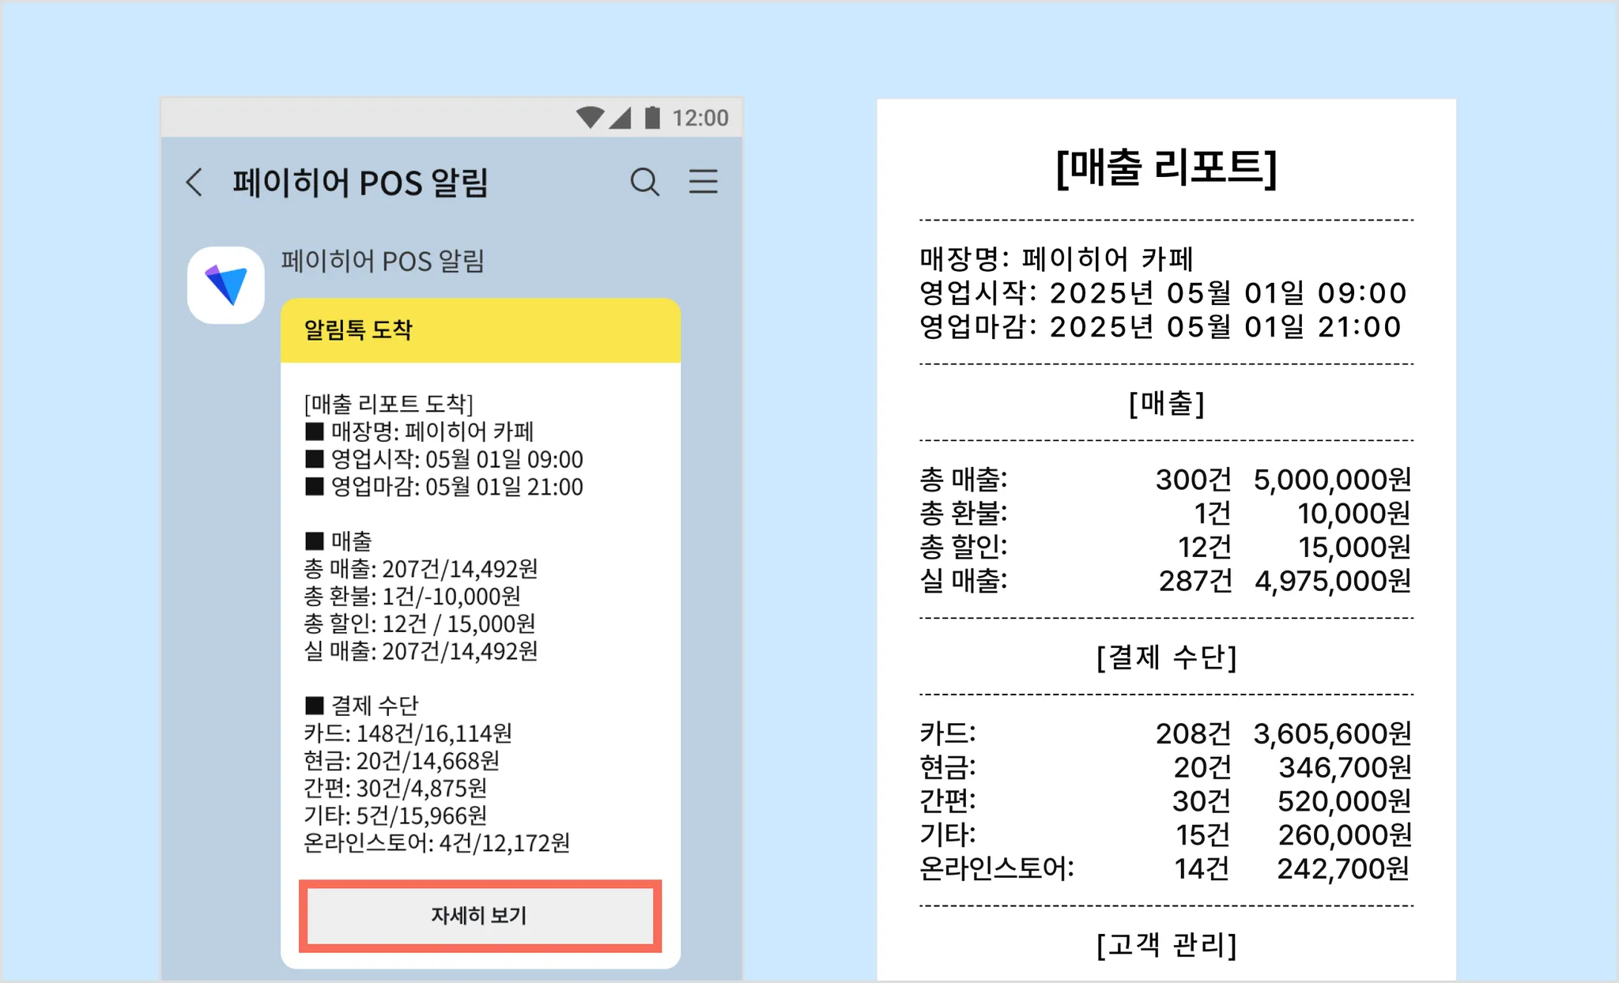Tap the [매출 리포트 도착] message text
Screen dimensions: 1619x983
[388, 404]
